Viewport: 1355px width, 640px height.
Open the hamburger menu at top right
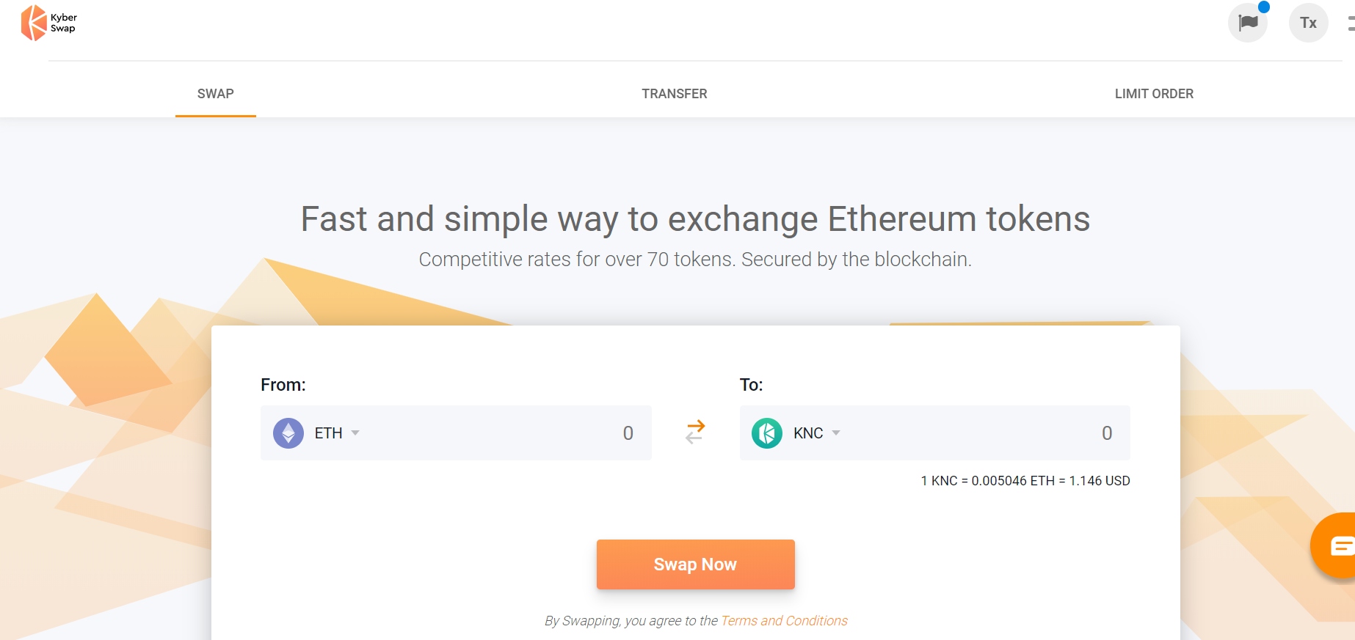click(x=1351, y=23)
